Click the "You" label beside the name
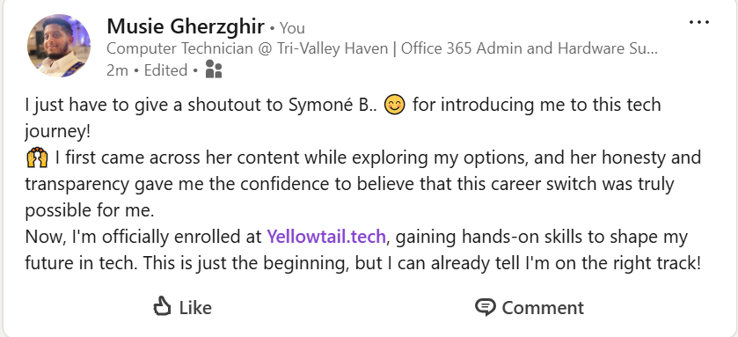The image size is (738, 337). (292, 28)
